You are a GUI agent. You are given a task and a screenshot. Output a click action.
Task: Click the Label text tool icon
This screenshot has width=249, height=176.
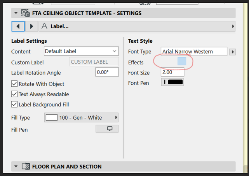pos(44,26)
